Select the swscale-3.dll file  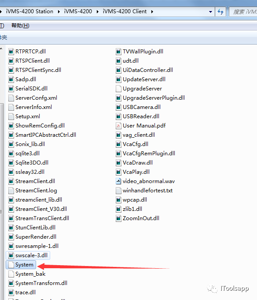(x=28, y=255)
